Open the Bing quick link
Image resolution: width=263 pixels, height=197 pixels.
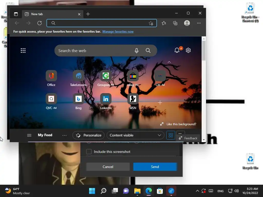click(78, 102)
